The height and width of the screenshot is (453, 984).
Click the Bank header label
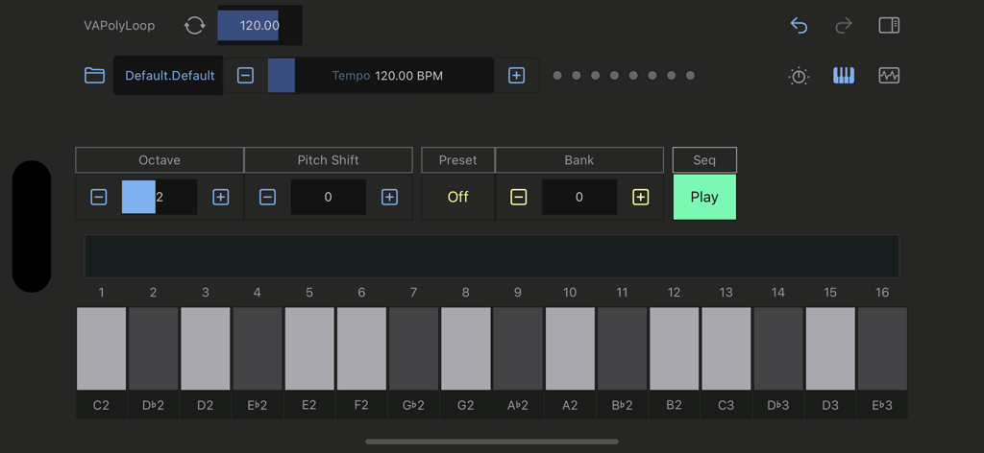point(579,160)
